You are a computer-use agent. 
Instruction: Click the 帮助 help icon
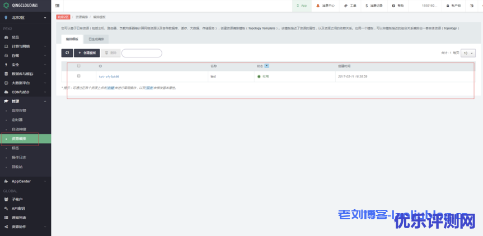point(397,6)
